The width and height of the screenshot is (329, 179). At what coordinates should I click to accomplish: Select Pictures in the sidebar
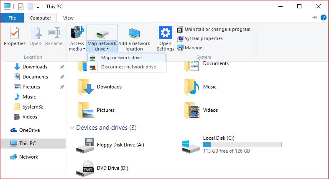[31, 87]
